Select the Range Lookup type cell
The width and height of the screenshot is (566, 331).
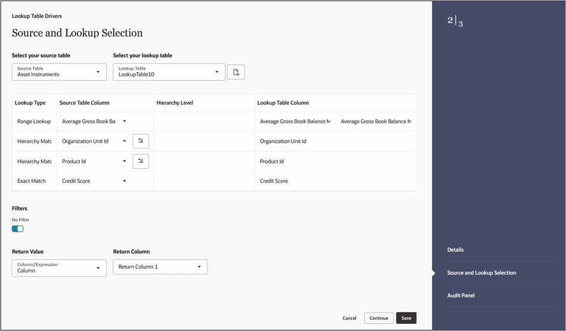[35, 121]
